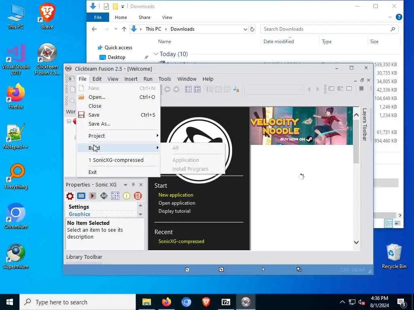Viewport: 414px width, 310px height.
Task: Click the Search Downloads field
Action: click(x=329, y=29)
